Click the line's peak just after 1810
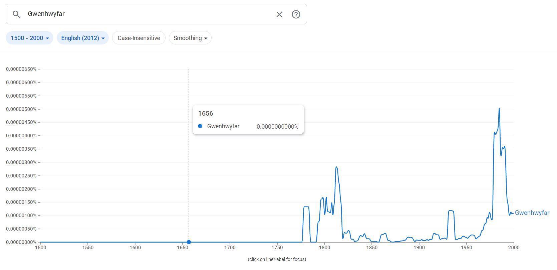 pyautogui.click(x=336, y=167)
